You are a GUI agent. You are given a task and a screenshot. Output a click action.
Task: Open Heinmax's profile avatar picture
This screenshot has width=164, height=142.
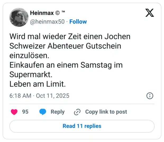(19, 17)
